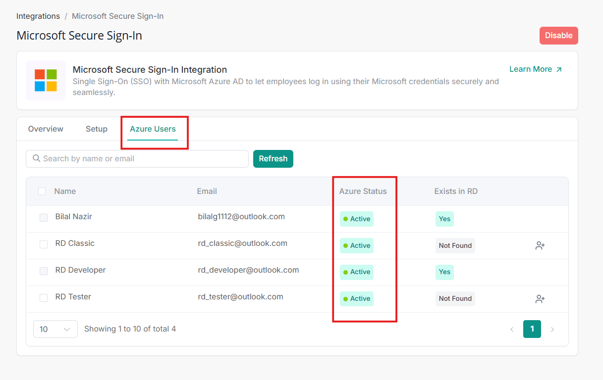This screenshot has width=603, height=380.
Task: Switch to the Overview tab
Action: pos(46,129)
